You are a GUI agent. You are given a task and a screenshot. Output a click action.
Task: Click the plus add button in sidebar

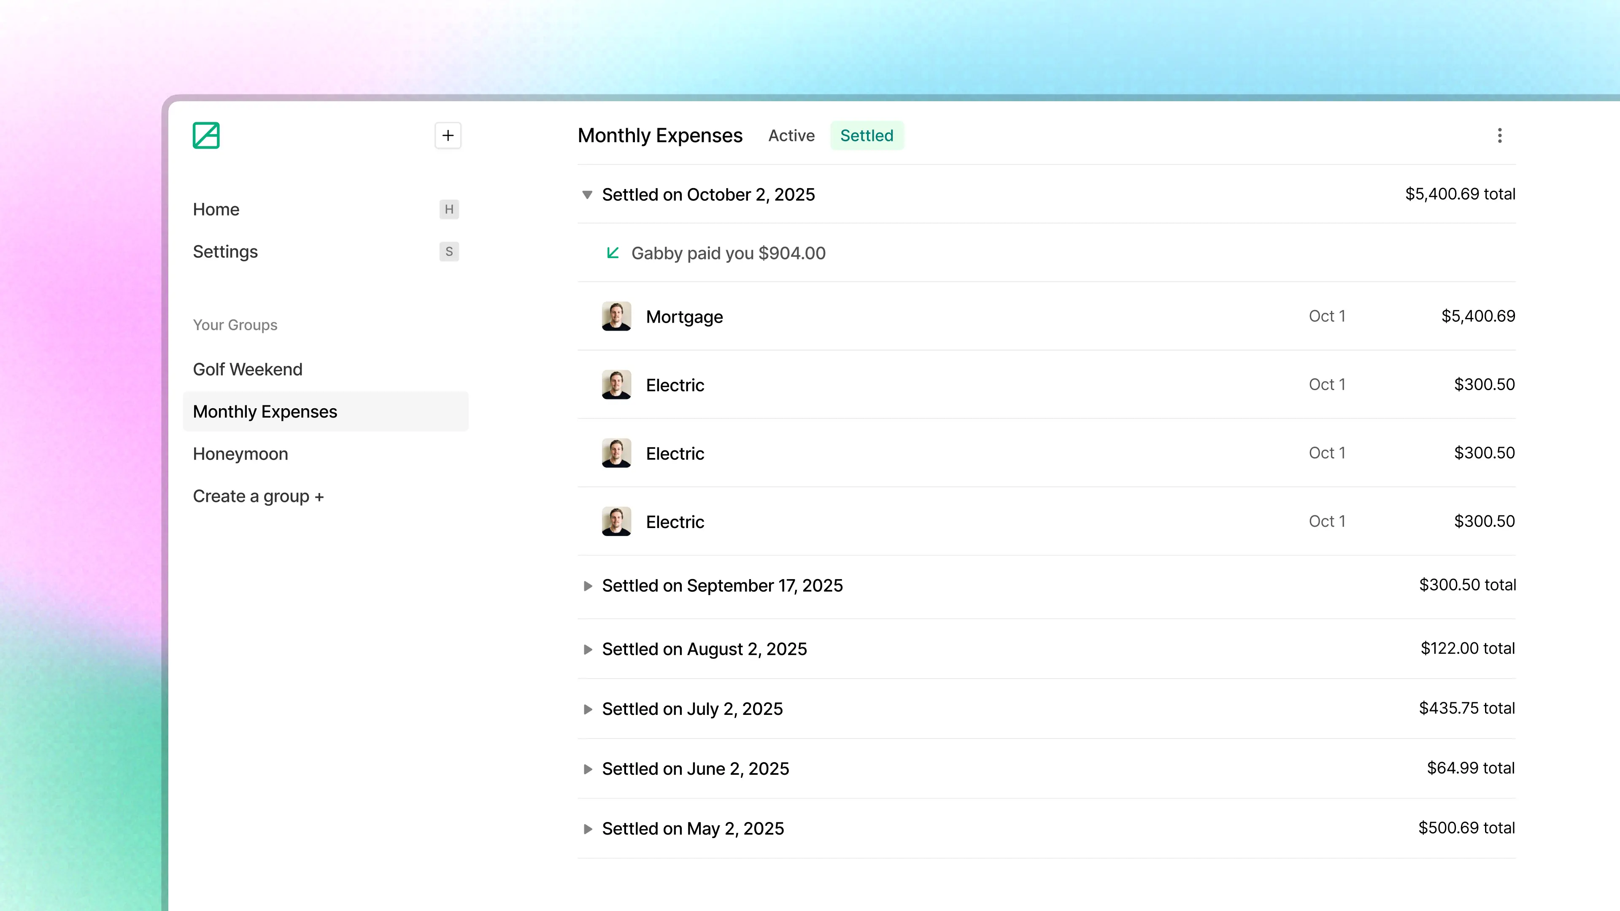pos(448,135)
